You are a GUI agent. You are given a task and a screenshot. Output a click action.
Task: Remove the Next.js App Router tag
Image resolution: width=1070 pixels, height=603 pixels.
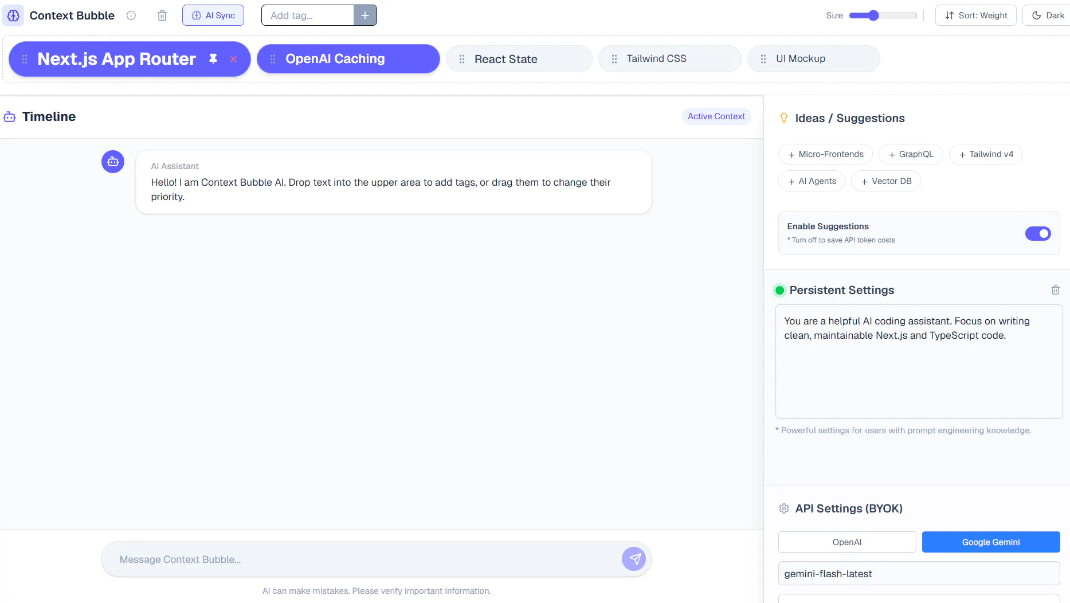tap(233, 59)
